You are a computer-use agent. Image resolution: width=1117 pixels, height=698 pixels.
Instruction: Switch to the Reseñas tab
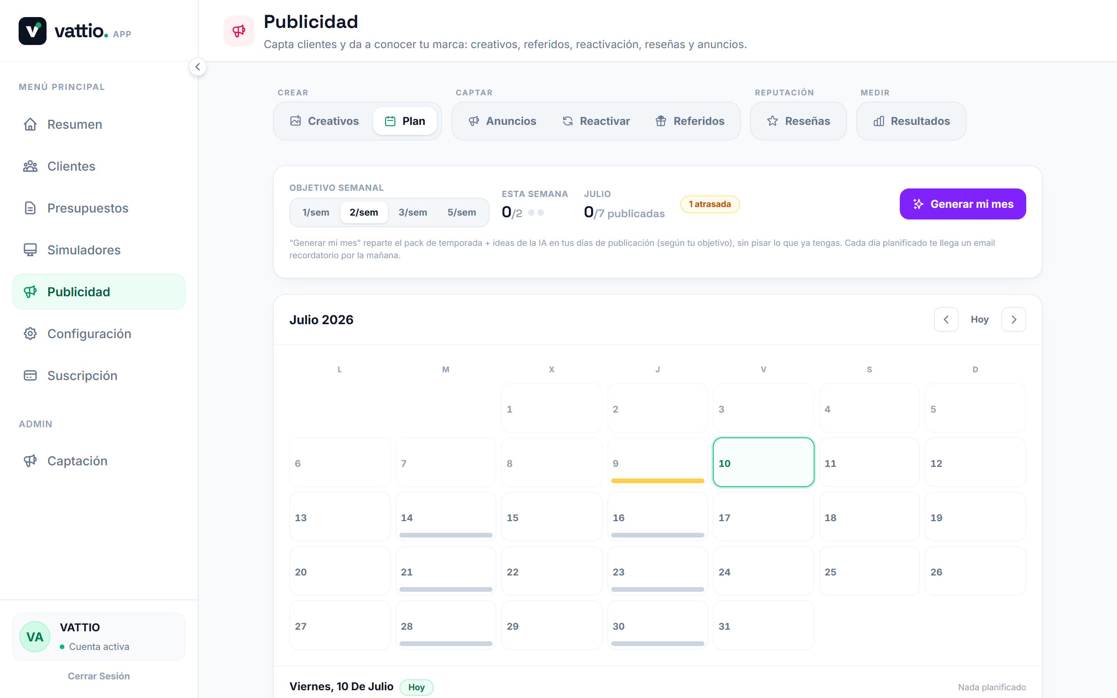click(x=799, y=121)
